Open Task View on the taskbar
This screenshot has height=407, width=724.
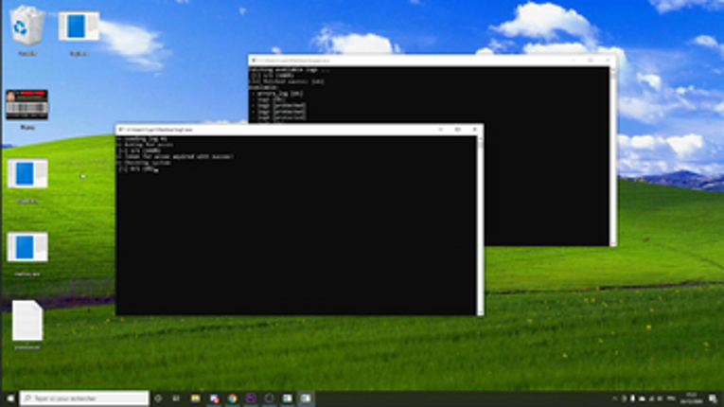[x=176, y=398]
